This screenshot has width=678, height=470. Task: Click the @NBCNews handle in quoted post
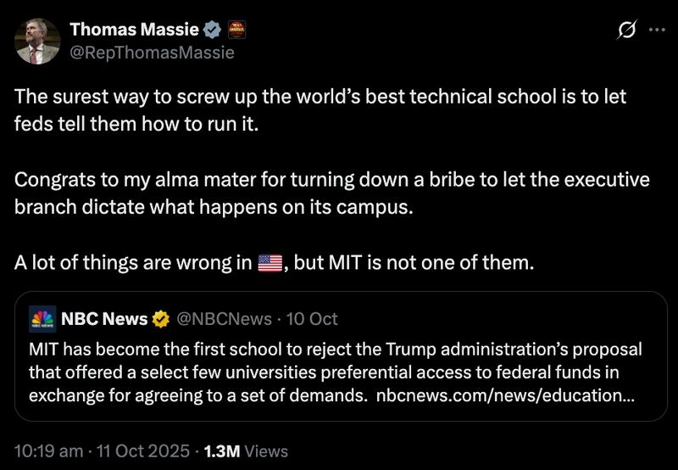224,319
